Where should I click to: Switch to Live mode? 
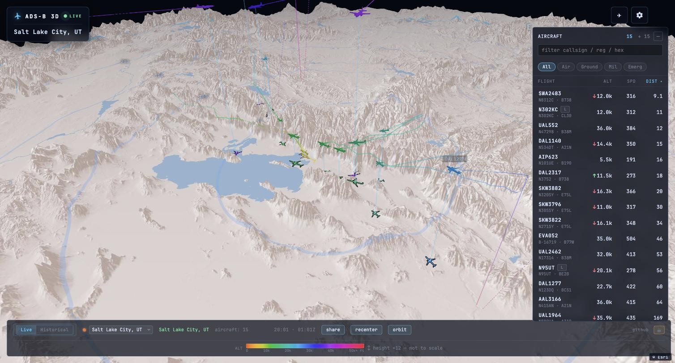click(x=26, y=330)
